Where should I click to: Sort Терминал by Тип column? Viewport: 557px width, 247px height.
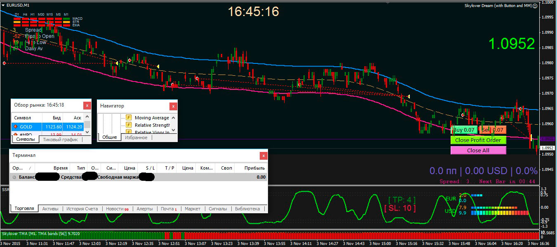click(x=78, y=168)
